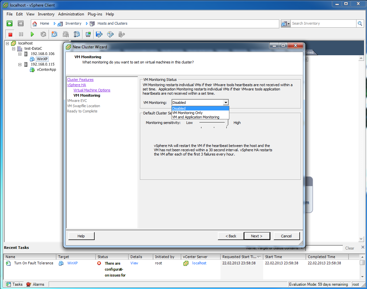Image resolution: width=367 pixels, height=289 pixels.
Task: Click the green back navigation arrow
Action: tap(10, 23)
